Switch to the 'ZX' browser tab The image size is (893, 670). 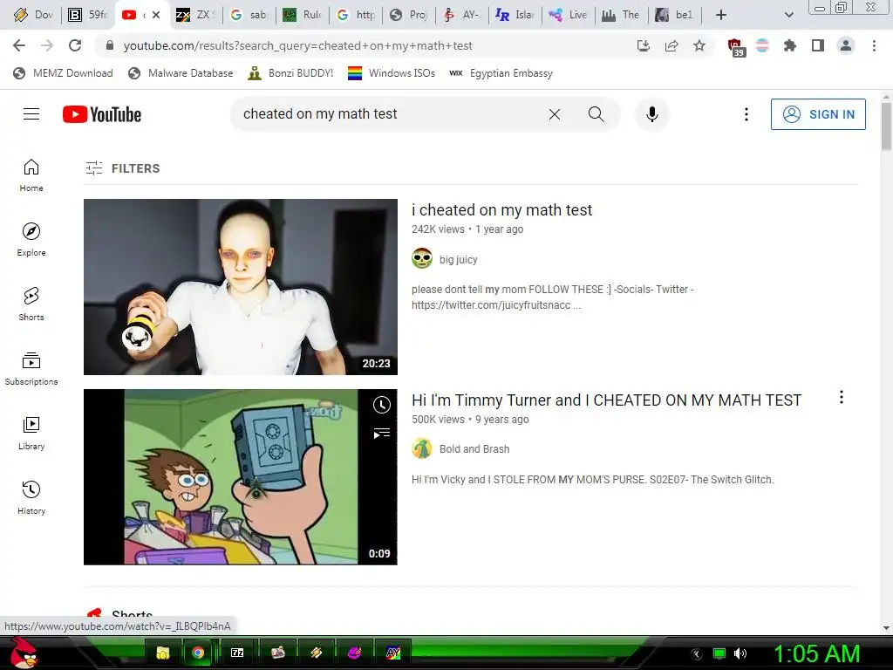195,15
